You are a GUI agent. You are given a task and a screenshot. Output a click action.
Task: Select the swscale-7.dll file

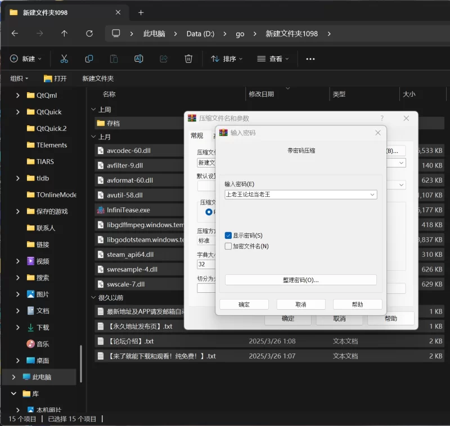(x=139, y=284)
